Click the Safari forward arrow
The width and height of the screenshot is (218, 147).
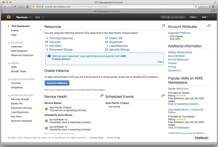point(9,7)
